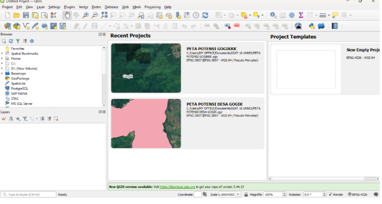
Task: Click the Zoom Last icon
Action: [141, 15]
